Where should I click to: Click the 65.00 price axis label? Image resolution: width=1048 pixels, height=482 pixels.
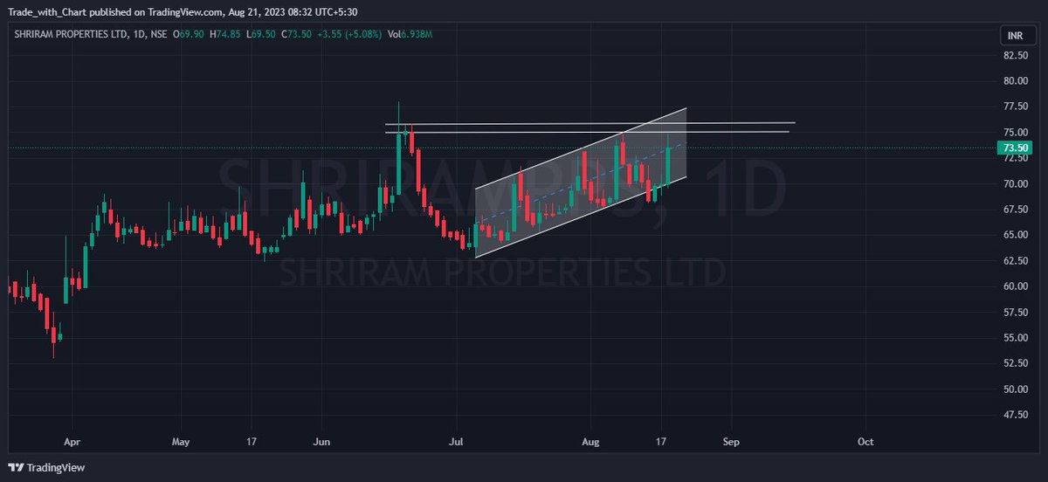click(x=1014, y=235)
